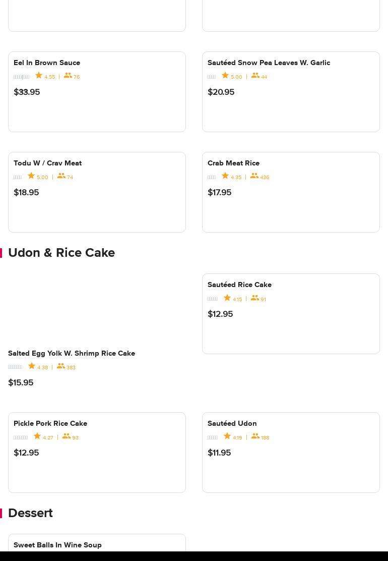Open the Eel In Brown Sauce item
This screenshot has width=388, height=561.
[47, 63]
